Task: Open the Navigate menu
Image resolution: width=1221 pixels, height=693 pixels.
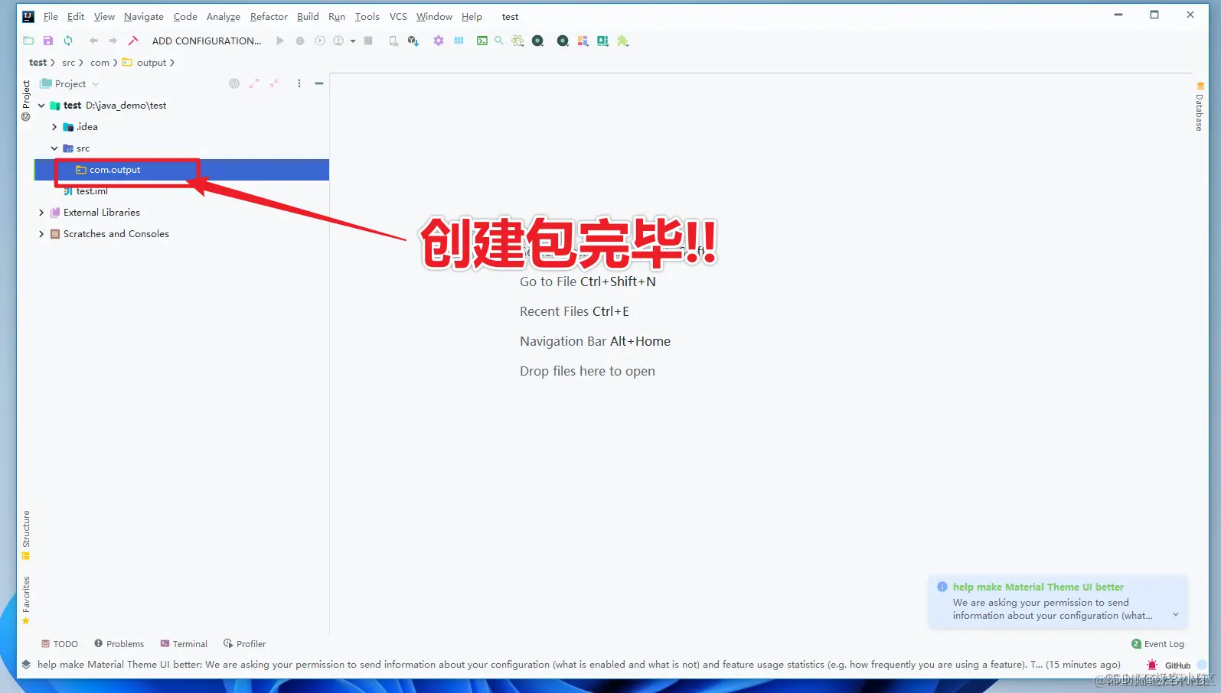Action: (144, 16)
